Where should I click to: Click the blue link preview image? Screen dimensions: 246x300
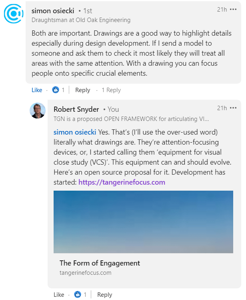coord(143,221)
